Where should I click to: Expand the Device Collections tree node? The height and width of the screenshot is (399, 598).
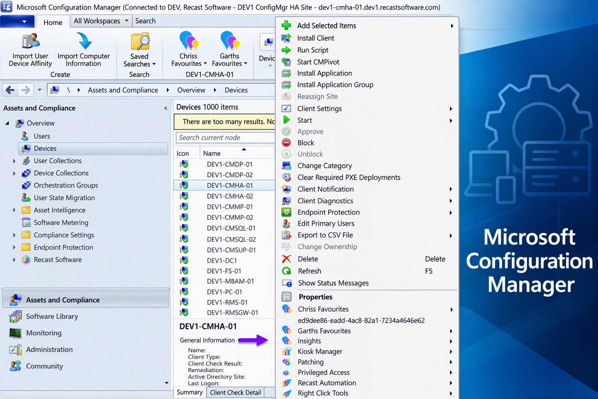14,173
